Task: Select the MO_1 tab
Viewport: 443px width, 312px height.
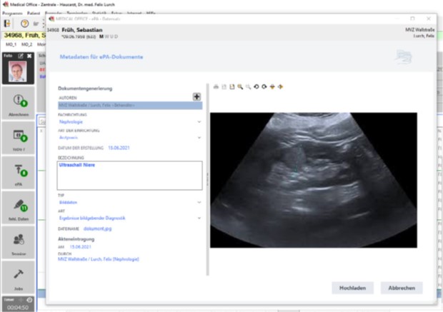Action: click(11, 44)
